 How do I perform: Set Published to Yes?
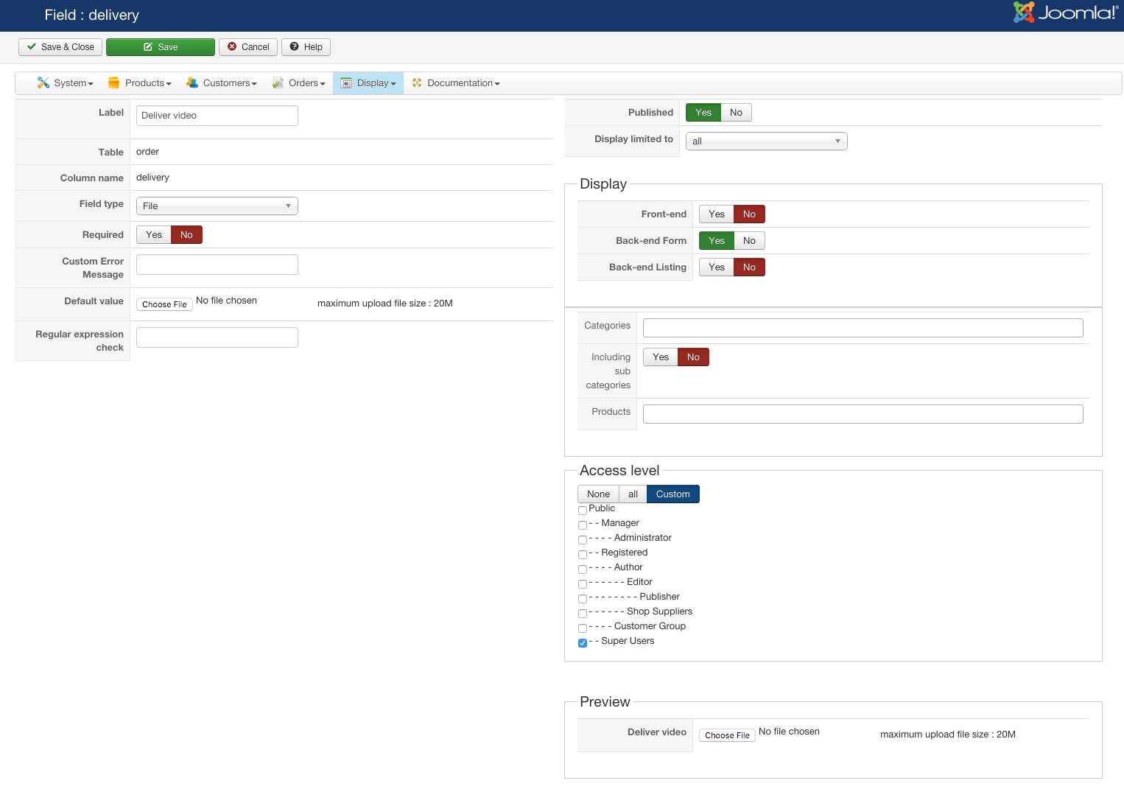703,113
